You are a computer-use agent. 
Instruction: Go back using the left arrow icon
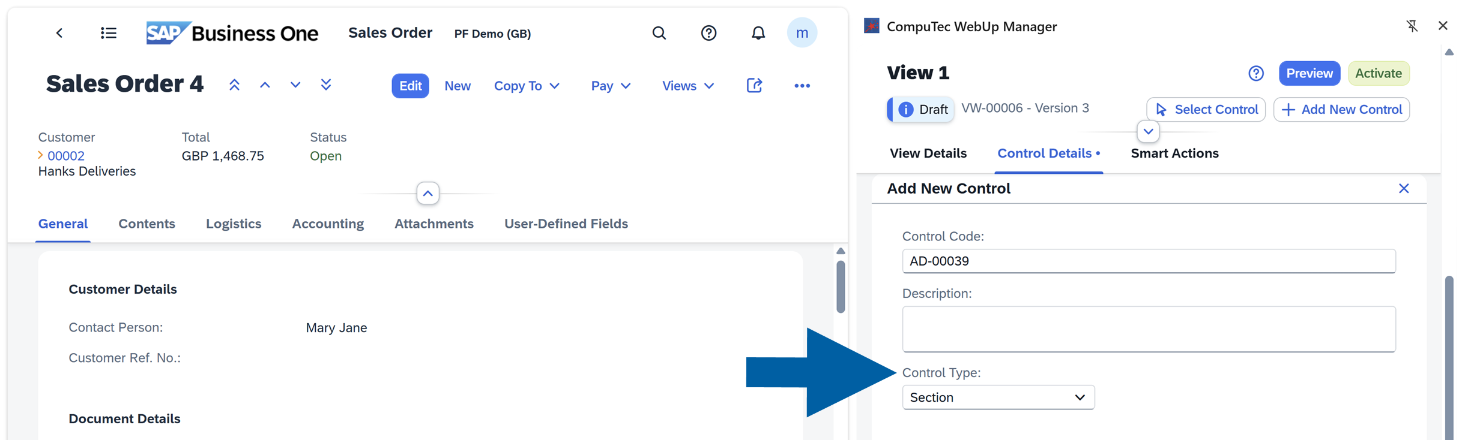[59, 33]
